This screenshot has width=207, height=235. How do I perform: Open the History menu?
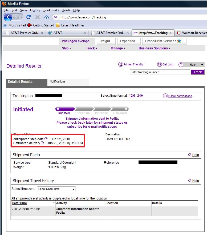point(35,10)
